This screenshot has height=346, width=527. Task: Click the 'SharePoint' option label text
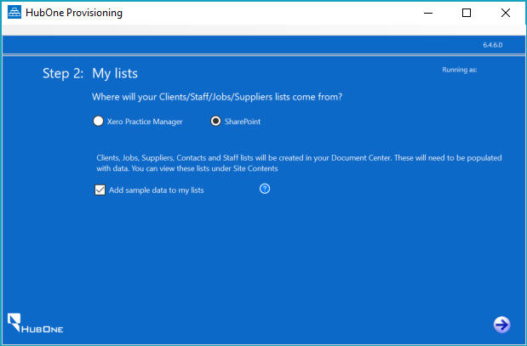pyautogui.click(x=243, y=122)
